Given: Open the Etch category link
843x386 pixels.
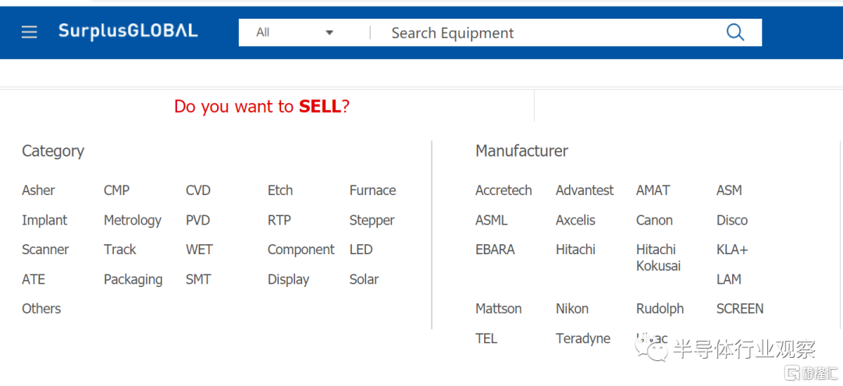Looking at the screenshot, I should (280, 190).
